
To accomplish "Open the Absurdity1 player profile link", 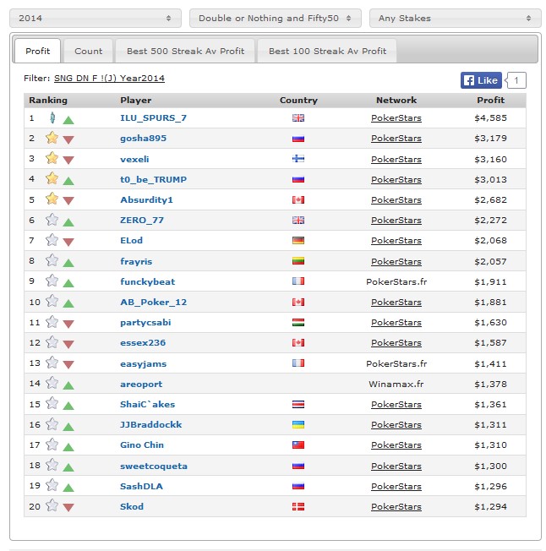I will pos(146,199).
